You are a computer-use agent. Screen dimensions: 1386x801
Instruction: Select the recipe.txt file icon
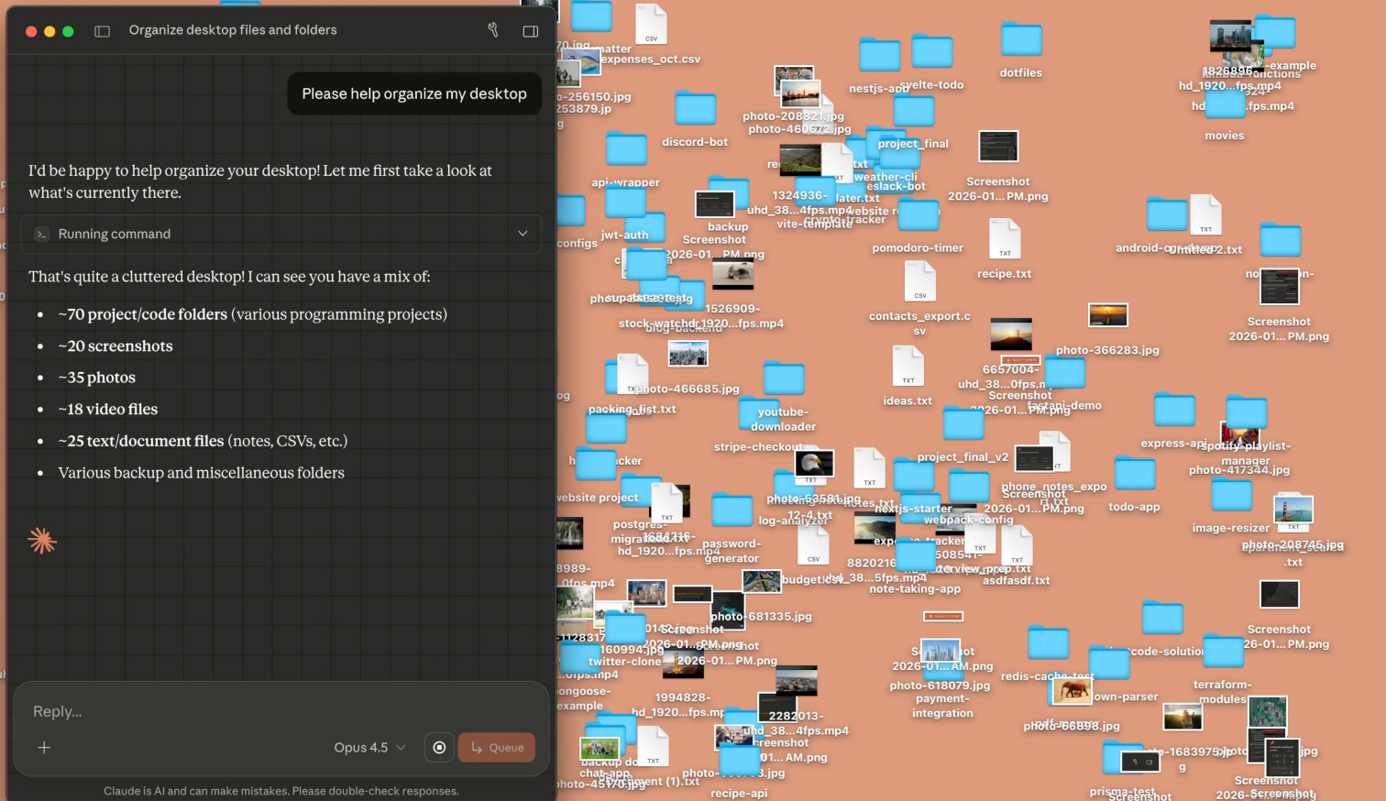tap(1005, 240)
